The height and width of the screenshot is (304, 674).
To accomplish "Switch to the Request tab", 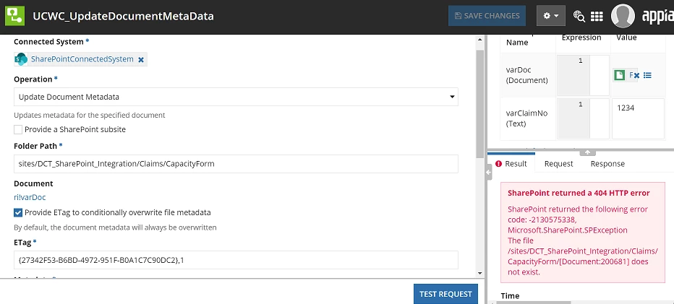I will point(558,164).
